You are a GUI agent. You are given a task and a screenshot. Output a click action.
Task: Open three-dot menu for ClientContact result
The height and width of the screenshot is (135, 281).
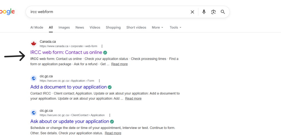click(x=109, y=115)
